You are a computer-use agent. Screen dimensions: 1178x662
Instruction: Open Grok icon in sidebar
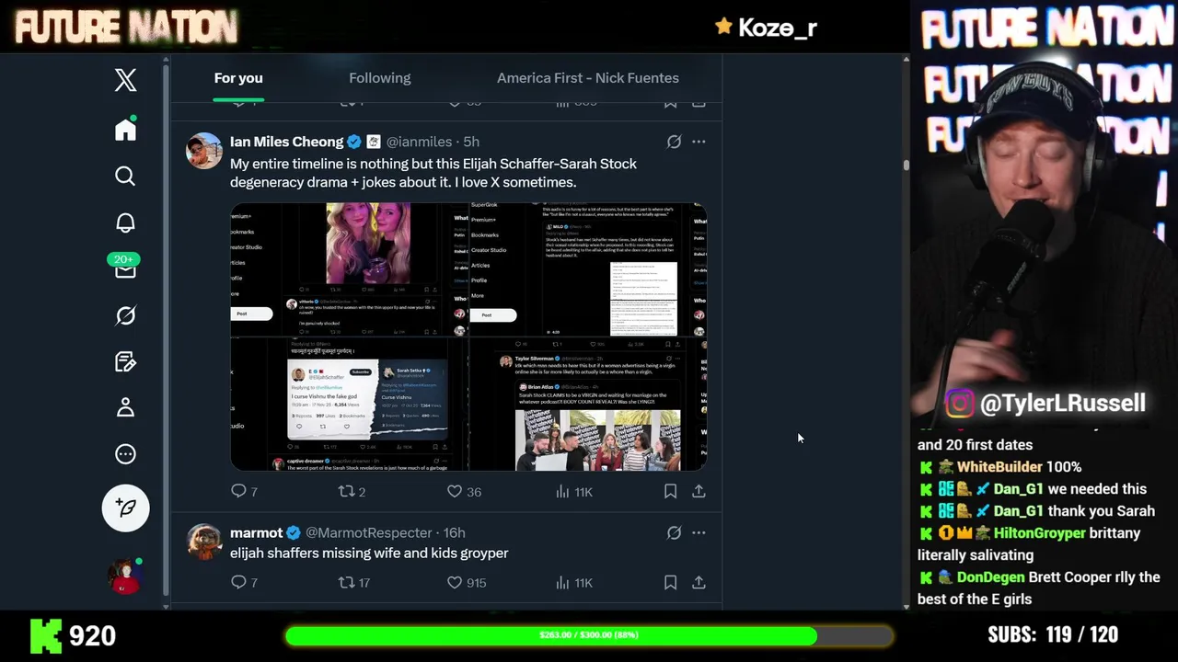pyautogui.click(x=125, y=315)
